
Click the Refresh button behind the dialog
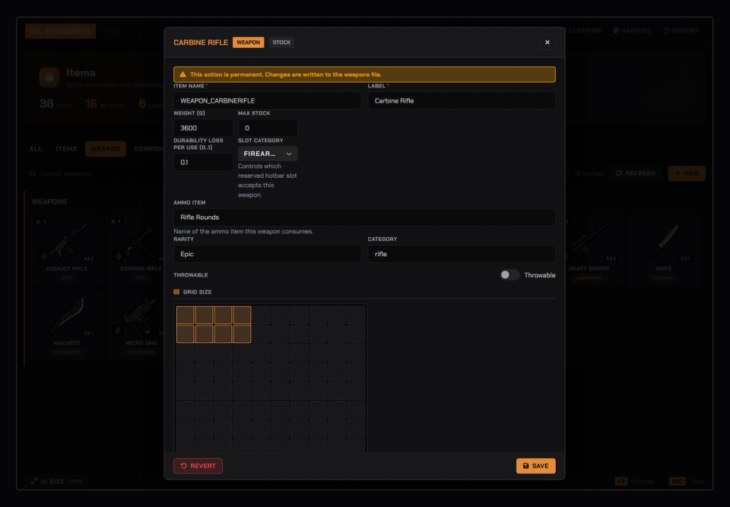(x=636, y=173)
